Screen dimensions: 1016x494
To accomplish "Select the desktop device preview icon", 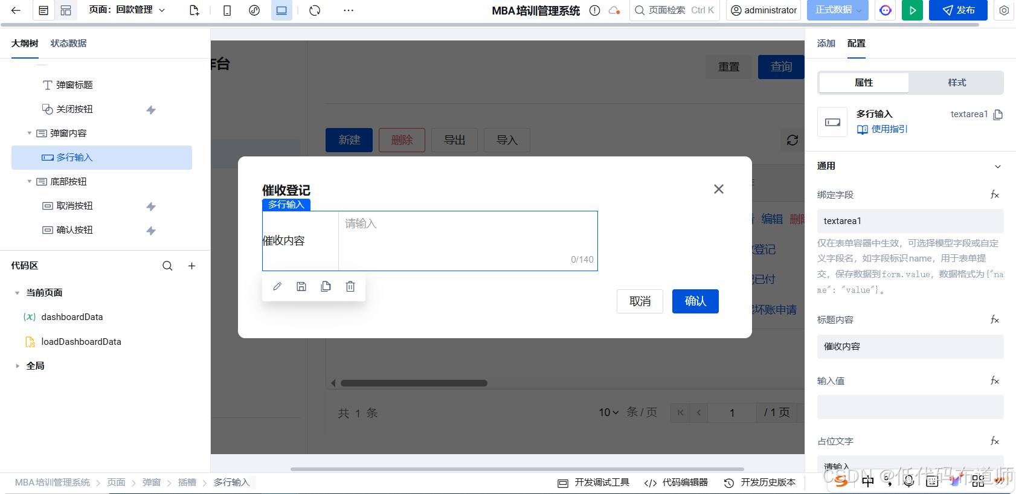I will click(281, 10).
